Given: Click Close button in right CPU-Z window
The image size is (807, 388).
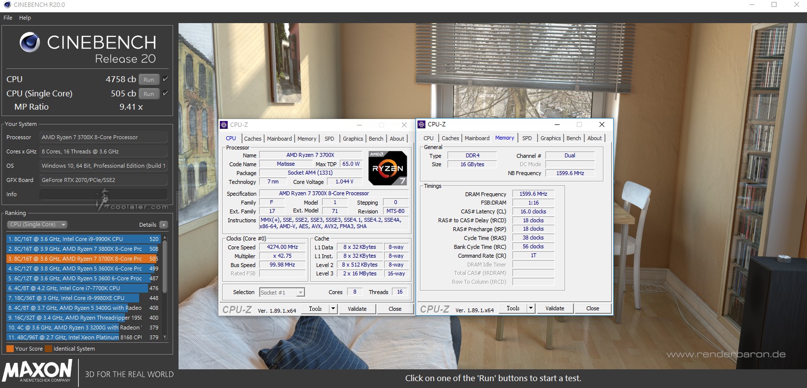Looking at the screenshot, I should pos(593,308).
